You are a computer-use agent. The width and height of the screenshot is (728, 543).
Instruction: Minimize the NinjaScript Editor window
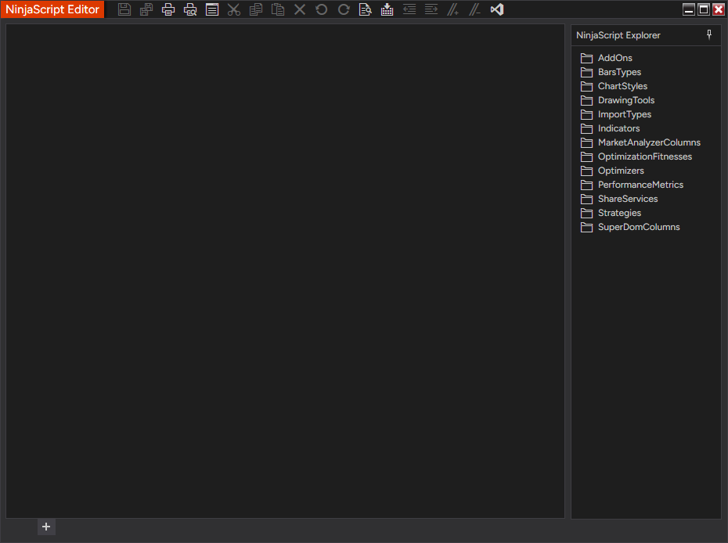[689, 9]
